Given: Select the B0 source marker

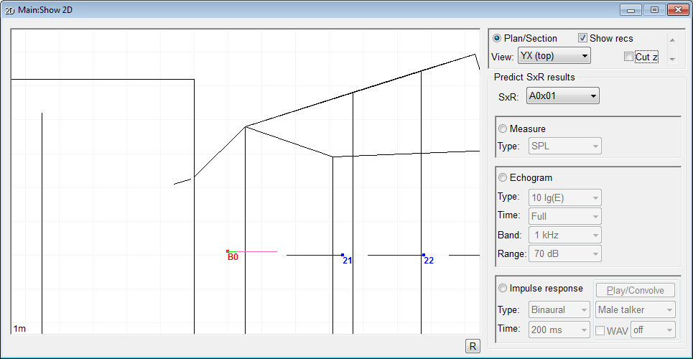Looking at the screenshot, I should point(228,251).
